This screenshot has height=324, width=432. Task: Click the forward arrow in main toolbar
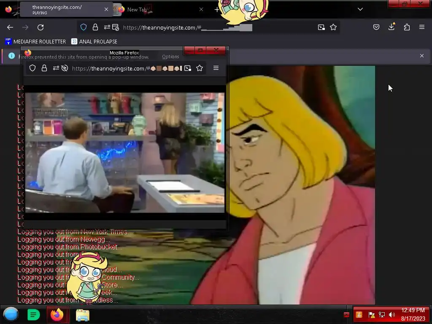25,27
